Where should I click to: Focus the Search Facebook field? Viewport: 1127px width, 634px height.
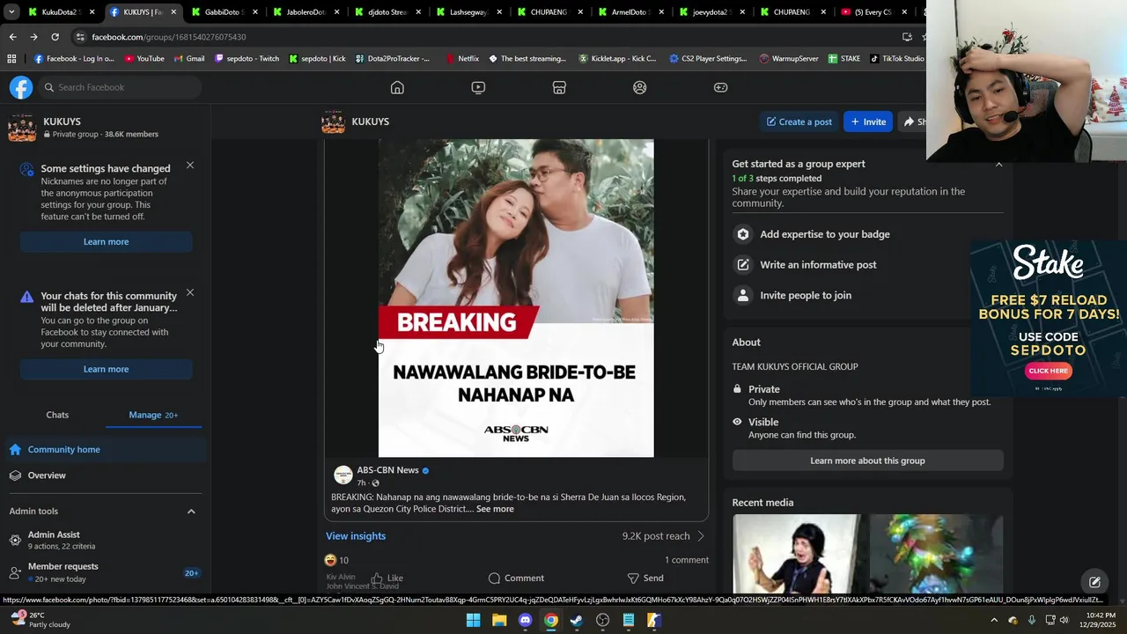120,87
